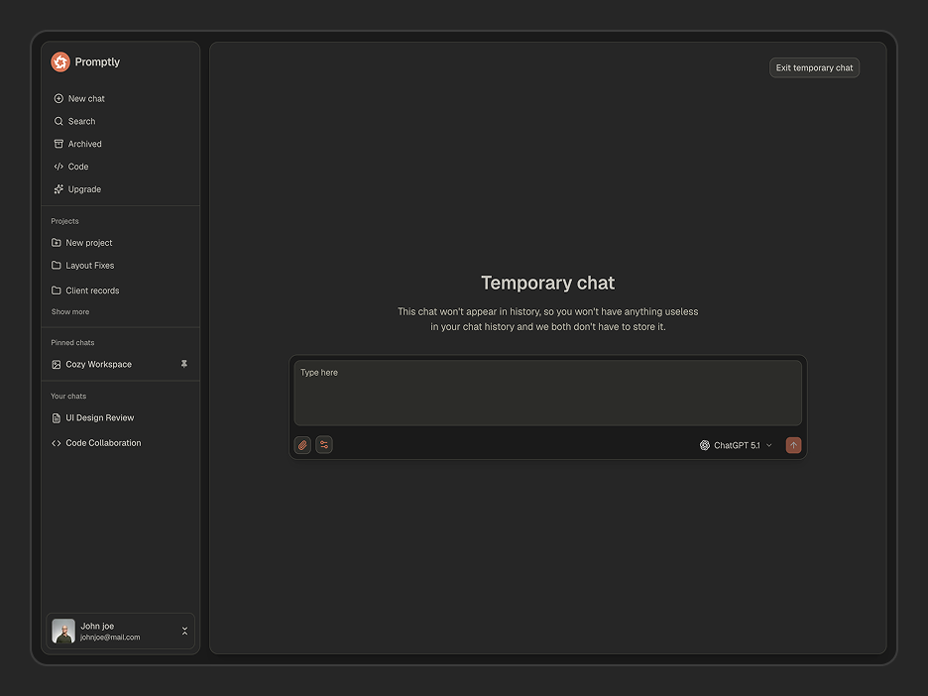Unpin the Cozy Workspace chat
Image resolution: width=928 pixels, height=696 pixels.
click(x=184, y=364)
